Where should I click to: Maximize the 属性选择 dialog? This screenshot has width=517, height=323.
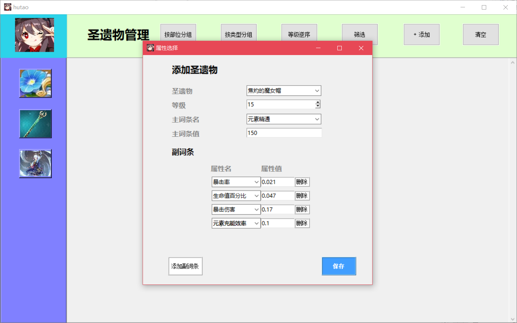340,48
